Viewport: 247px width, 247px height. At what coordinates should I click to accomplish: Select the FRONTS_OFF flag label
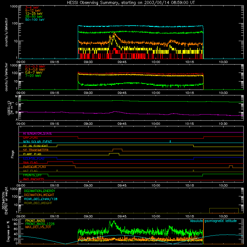32,175
